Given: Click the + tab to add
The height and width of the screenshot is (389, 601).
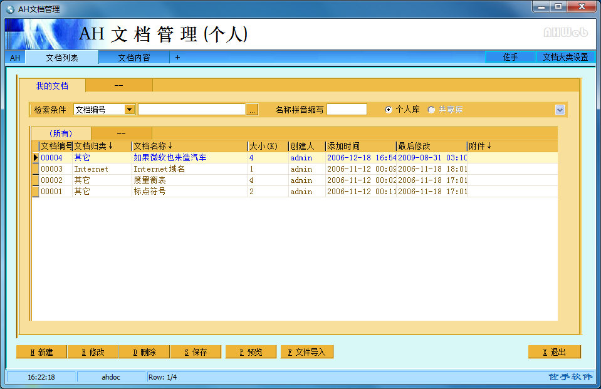Looking at the screenshot, I should [x=177, y=58].
